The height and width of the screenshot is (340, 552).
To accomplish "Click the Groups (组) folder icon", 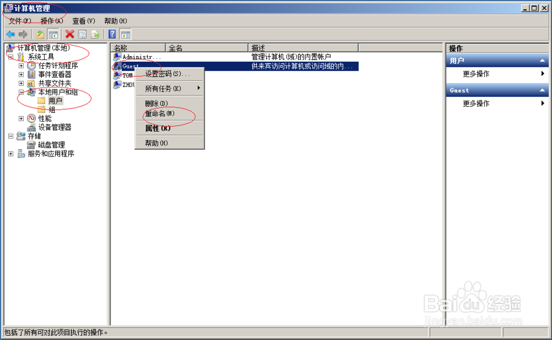I will tap(41, 110).
